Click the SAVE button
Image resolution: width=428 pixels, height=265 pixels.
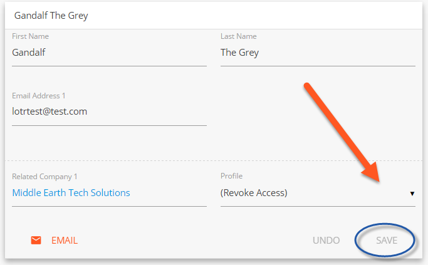click(387, 241)
